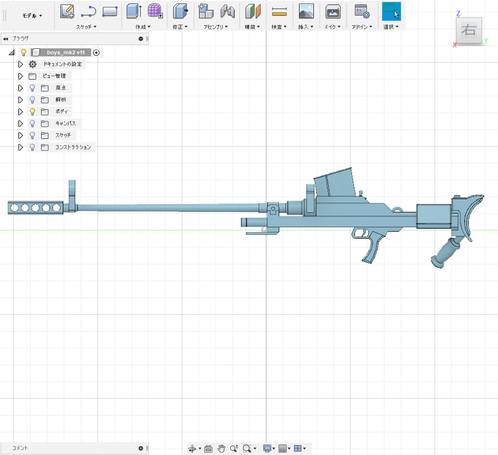Image resolution: width=498 pixels, height=455 pixels.
Task: Activate radio button next to boys_mk2 v11
Action: pos(97,53)
